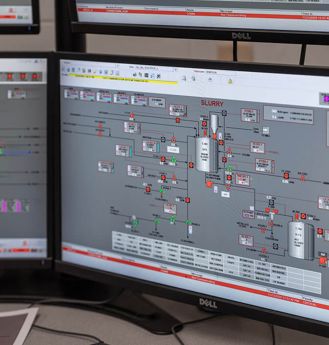329x345 pixels.
Task: Open the colorful chart icon beside the bell
Action: coord(193,78)
